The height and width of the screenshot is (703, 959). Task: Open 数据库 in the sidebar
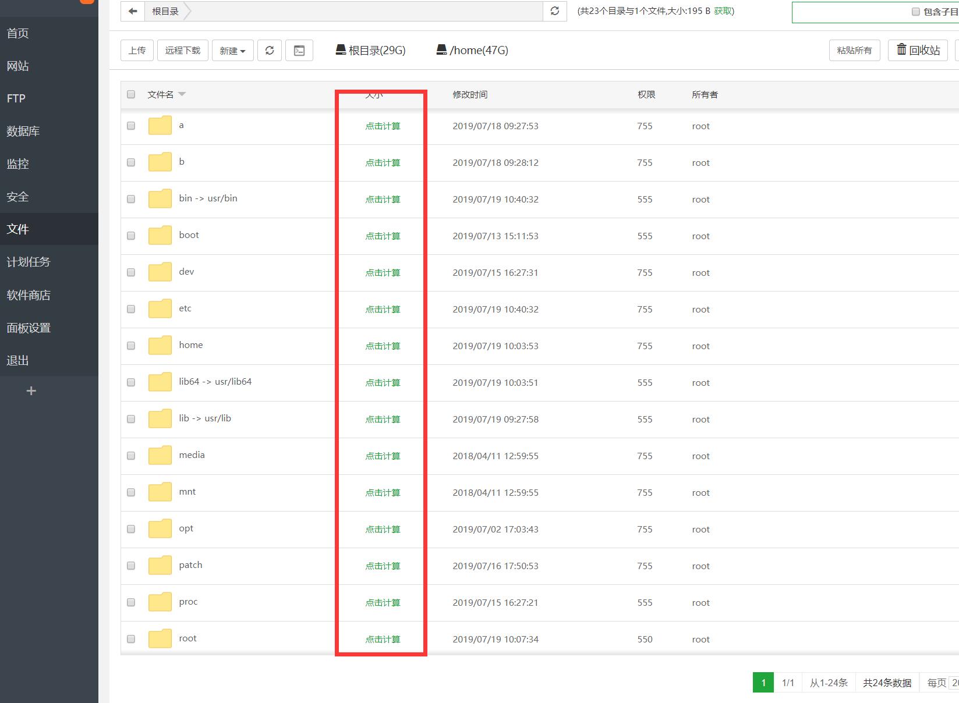click(x=23, y=132)
